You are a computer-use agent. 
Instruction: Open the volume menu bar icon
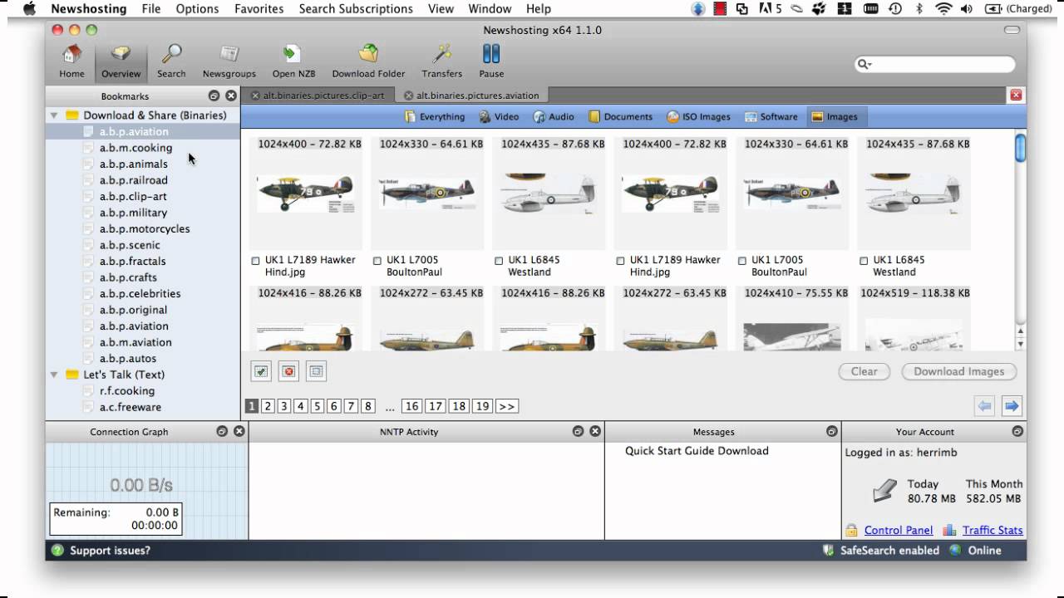pyautogui.click(x=966, y=9)
